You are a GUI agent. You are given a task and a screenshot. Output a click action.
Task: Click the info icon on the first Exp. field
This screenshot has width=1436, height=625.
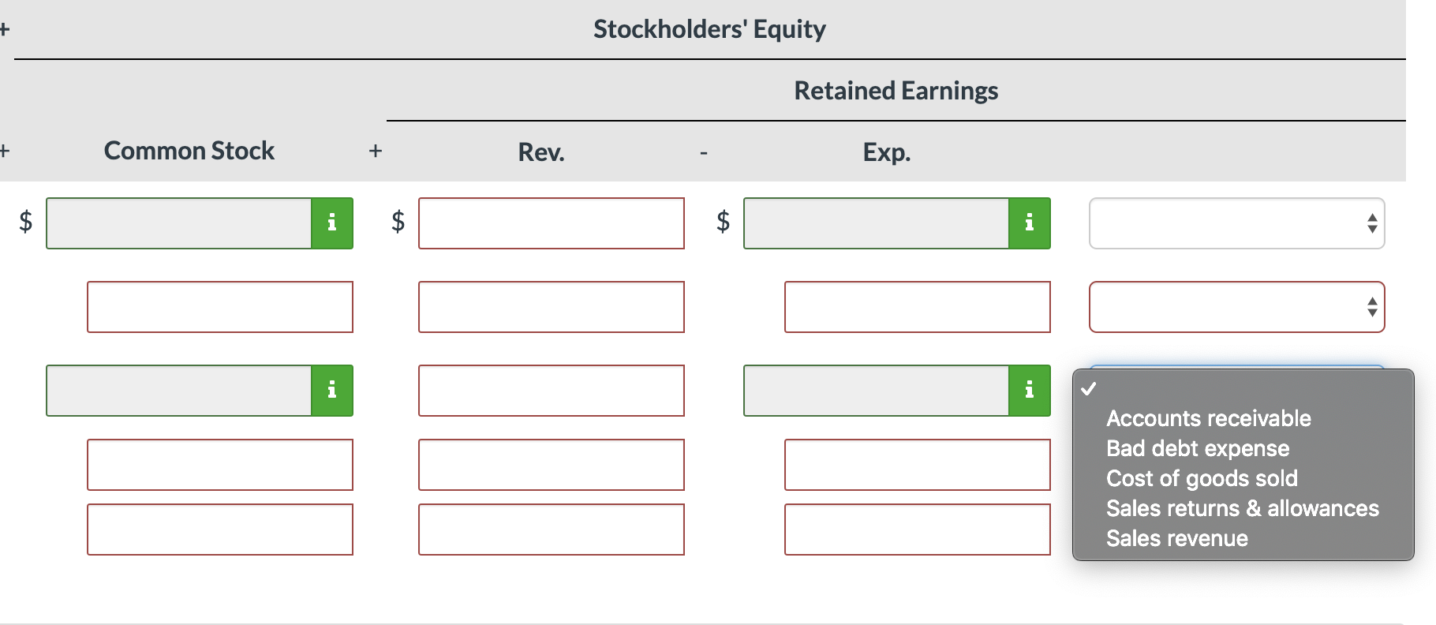1029,223
